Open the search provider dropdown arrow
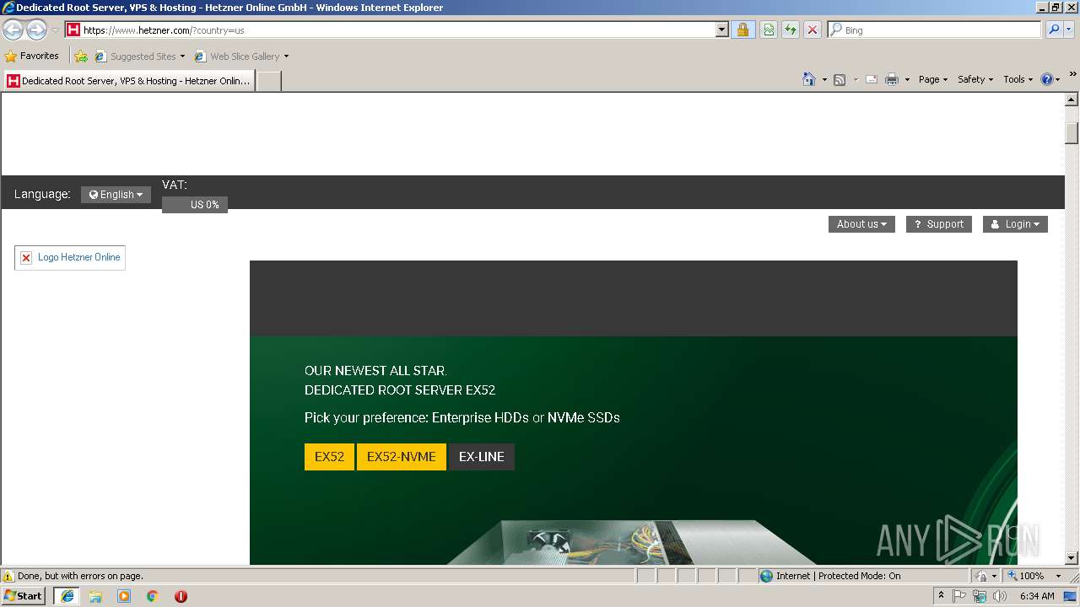 pyautogui.click(x=1070, y=30)
